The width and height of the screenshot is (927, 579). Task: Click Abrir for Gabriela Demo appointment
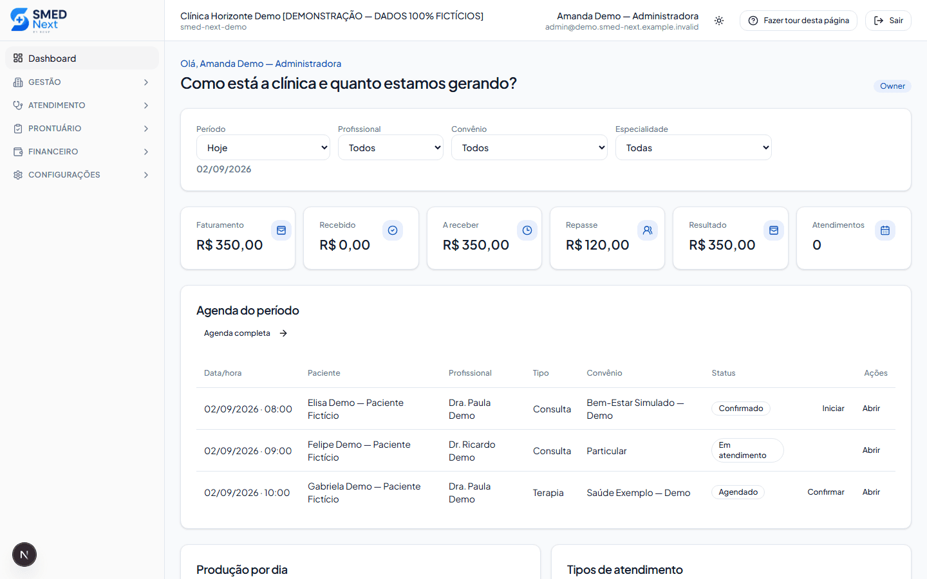coord(871,492)
